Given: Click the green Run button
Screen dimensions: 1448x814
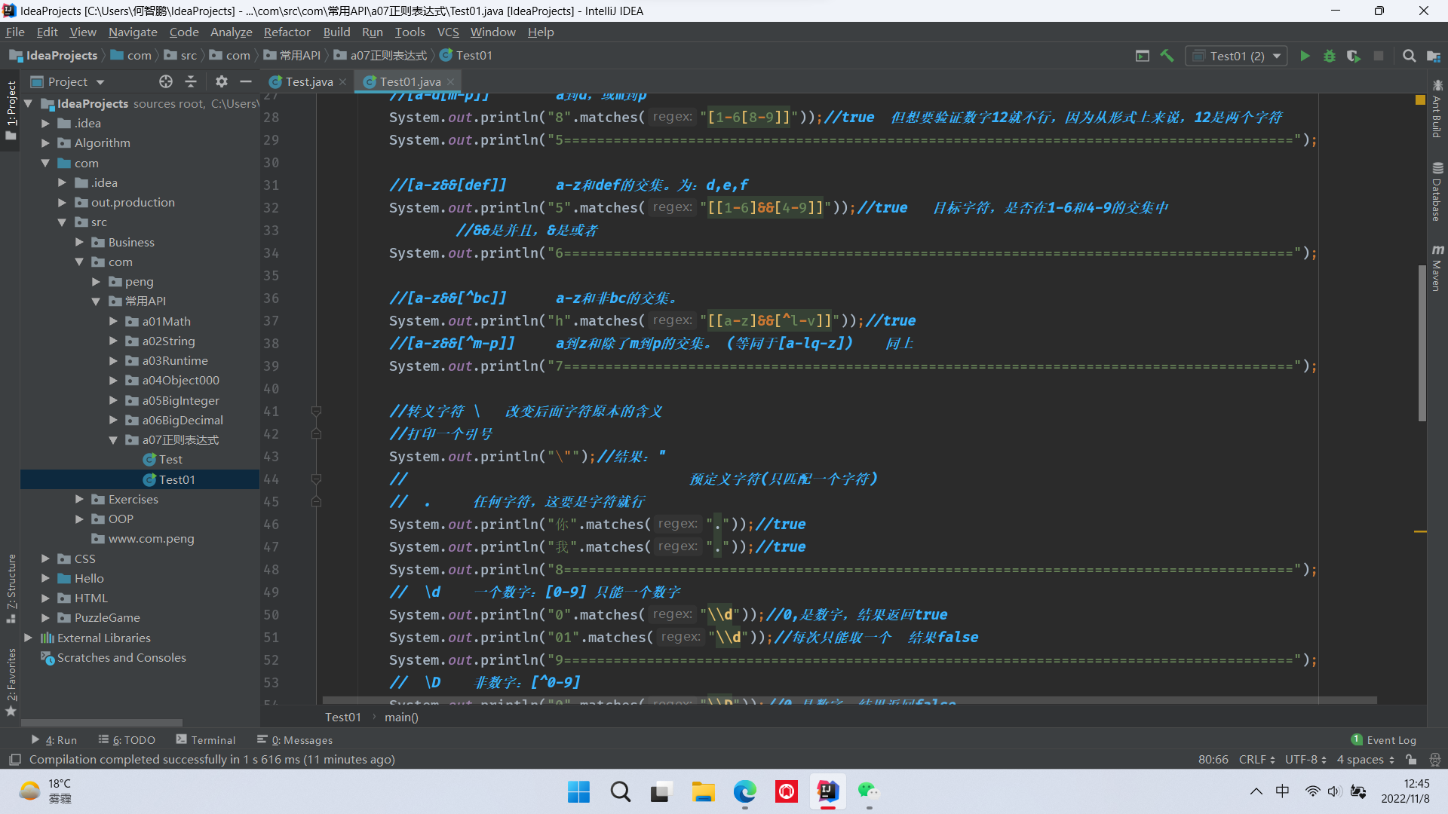Looking at the screenshot, I should click(1305, 56).
